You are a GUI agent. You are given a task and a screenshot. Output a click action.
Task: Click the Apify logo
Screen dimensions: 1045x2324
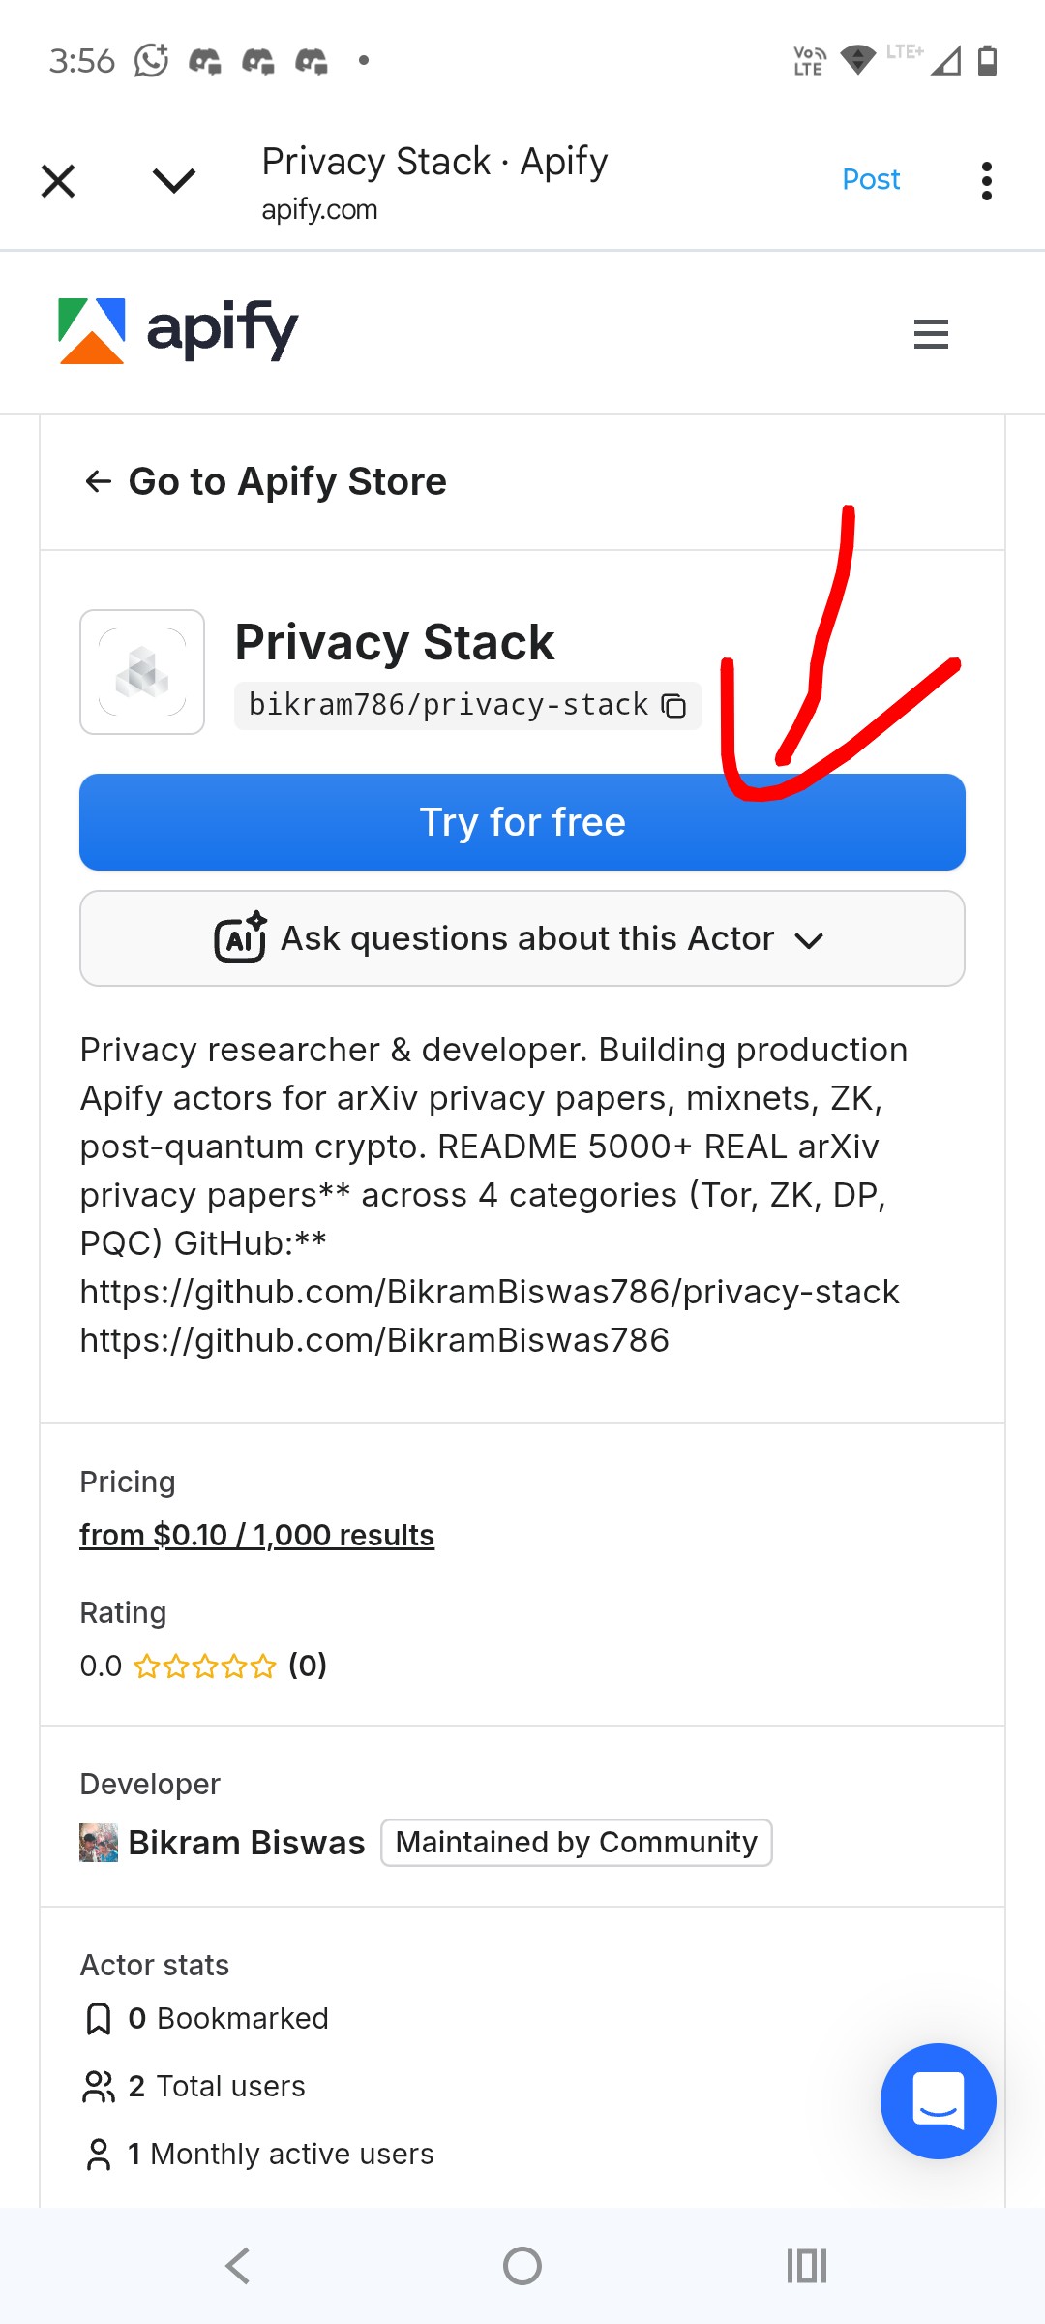179,330
